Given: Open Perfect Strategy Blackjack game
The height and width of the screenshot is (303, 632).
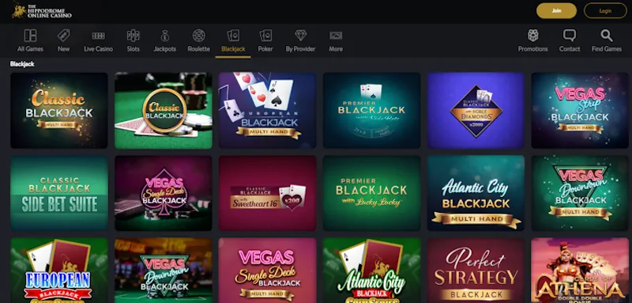Looking at the screenshot, I should pyautogui.click(x=476, y=271).
